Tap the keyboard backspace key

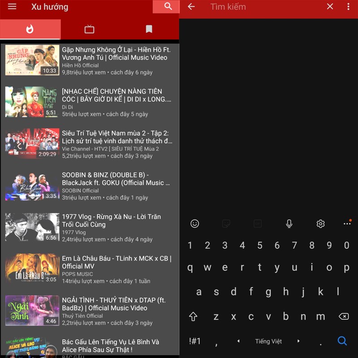(344, 316)
